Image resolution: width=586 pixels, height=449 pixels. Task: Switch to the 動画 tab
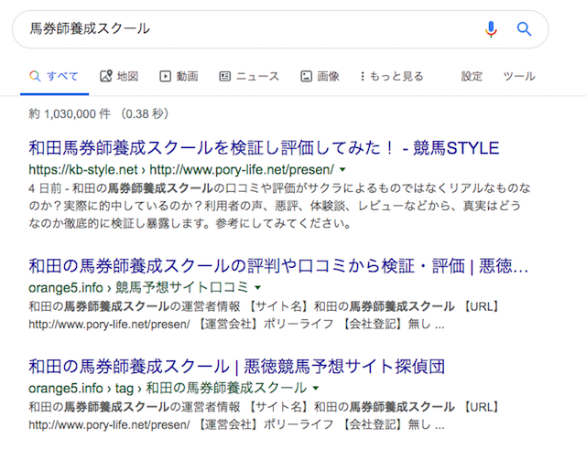(179, 76)
